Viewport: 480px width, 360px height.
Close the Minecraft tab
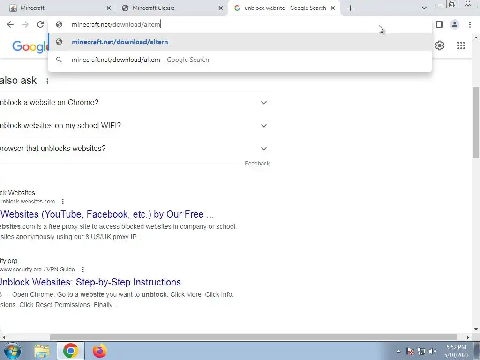[x=109, y=8]
